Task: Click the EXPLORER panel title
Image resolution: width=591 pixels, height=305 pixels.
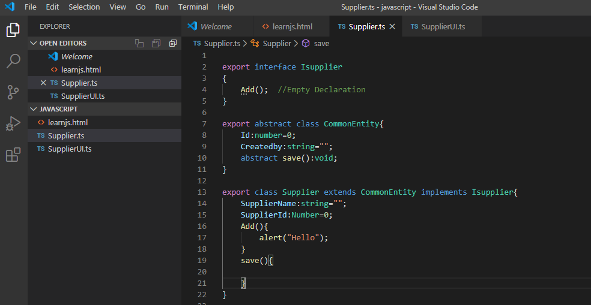Action: [x=55, y=27]
